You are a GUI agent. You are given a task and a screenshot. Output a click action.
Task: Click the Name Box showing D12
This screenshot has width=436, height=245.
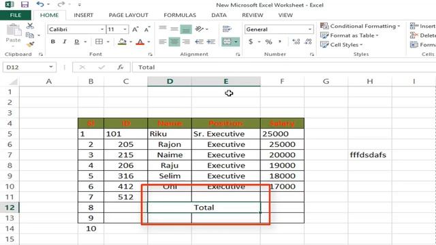29,67
